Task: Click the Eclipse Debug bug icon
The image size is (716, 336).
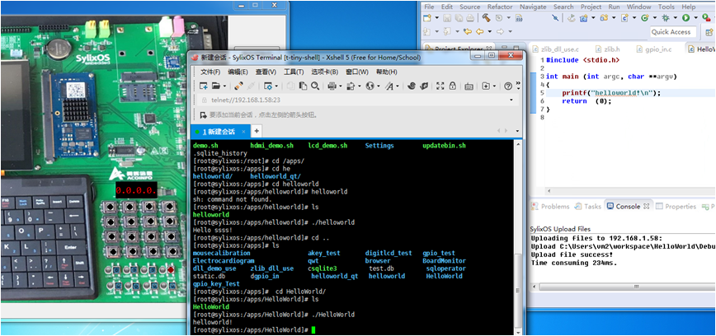Action: (666, 18)
